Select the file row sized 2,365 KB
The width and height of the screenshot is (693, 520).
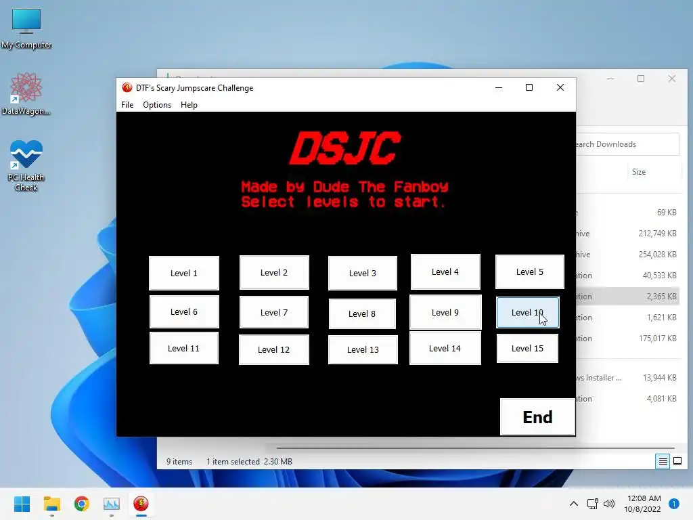point(627,297)
